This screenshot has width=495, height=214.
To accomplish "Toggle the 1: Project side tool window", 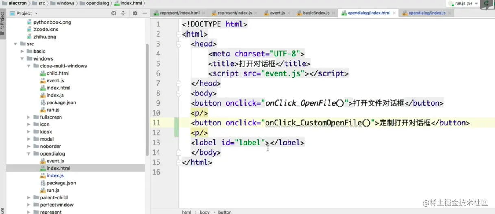I will 3,23.
